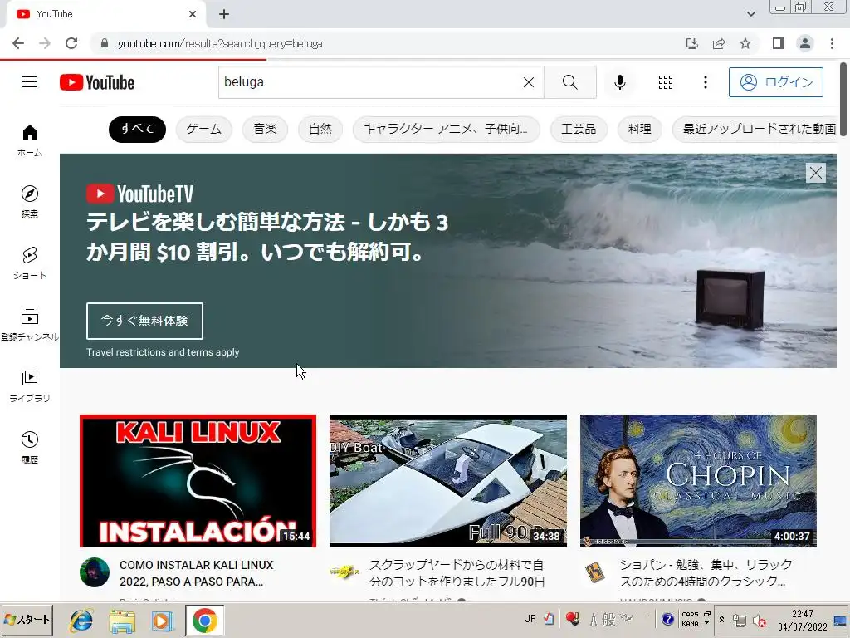Open the Chopin video channel avatar
The width and height of the screenshot is (850, 638).
595,572
